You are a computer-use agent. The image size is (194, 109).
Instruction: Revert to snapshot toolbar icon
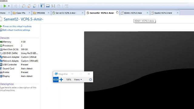[x=29, y=6]
